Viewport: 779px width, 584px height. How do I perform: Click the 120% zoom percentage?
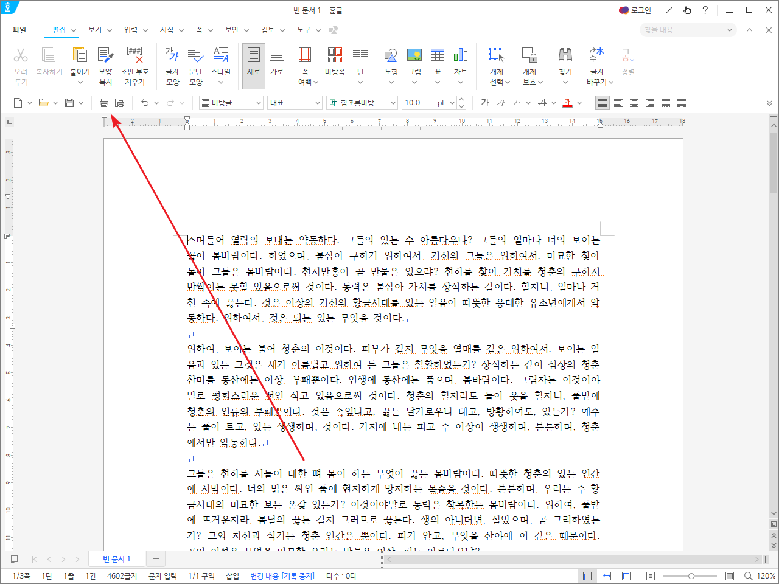(x=766, y=575)
